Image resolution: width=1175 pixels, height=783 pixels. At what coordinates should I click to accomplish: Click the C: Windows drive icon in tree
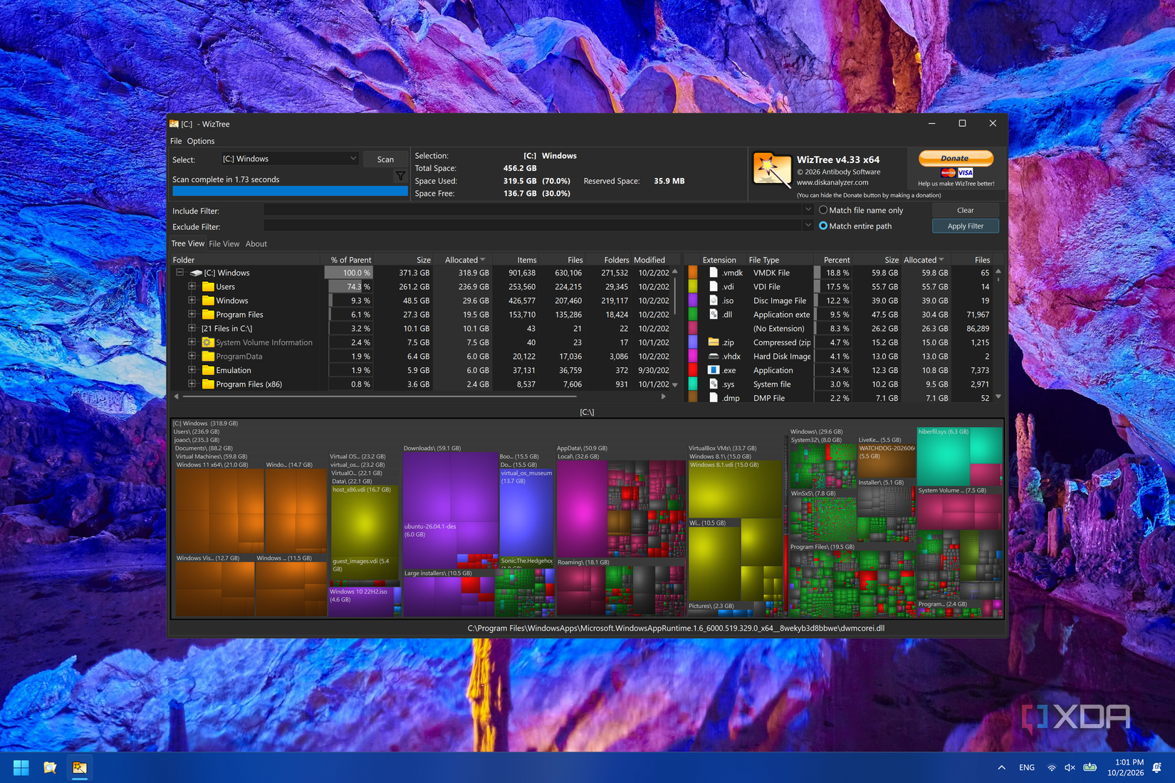[196, 273]
